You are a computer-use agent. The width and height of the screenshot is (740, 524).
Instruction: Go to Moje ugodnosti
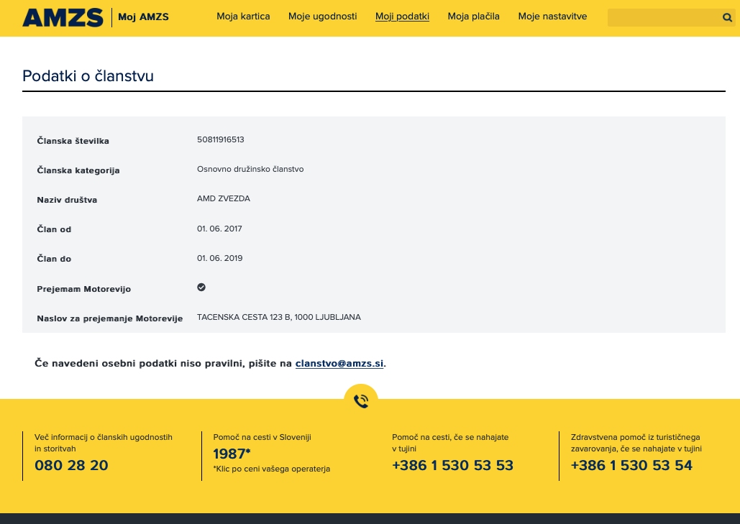click(x=322, y=17)
